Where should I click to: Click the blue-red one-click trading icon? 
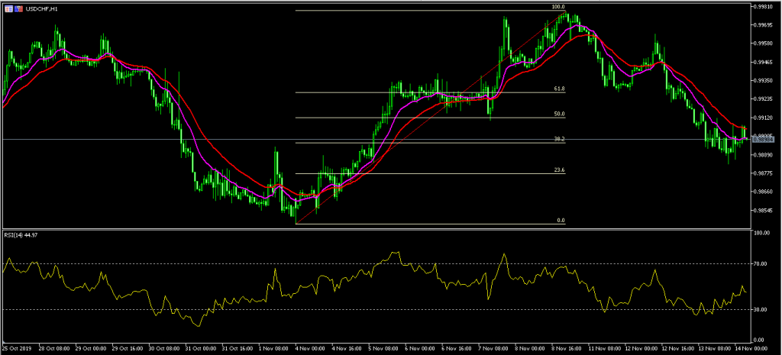[x=18, y=9]
